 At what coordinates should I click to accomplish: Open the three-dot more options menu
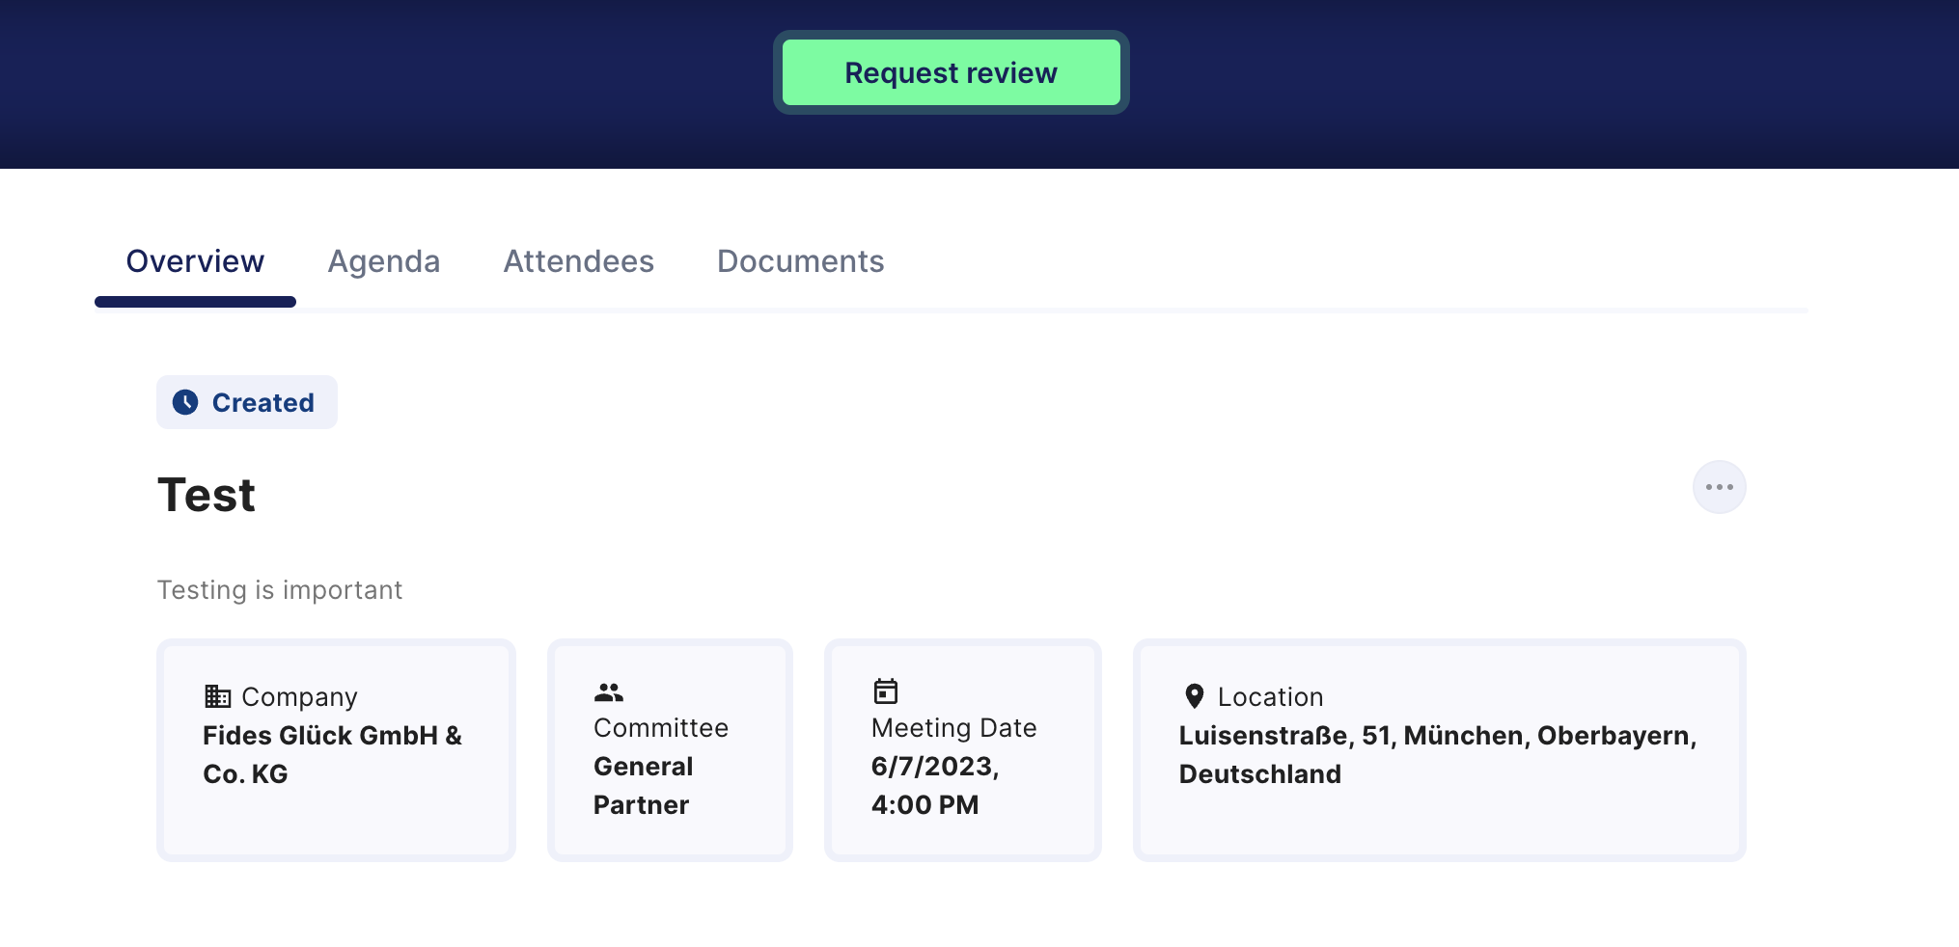[x=1719, y=487]
